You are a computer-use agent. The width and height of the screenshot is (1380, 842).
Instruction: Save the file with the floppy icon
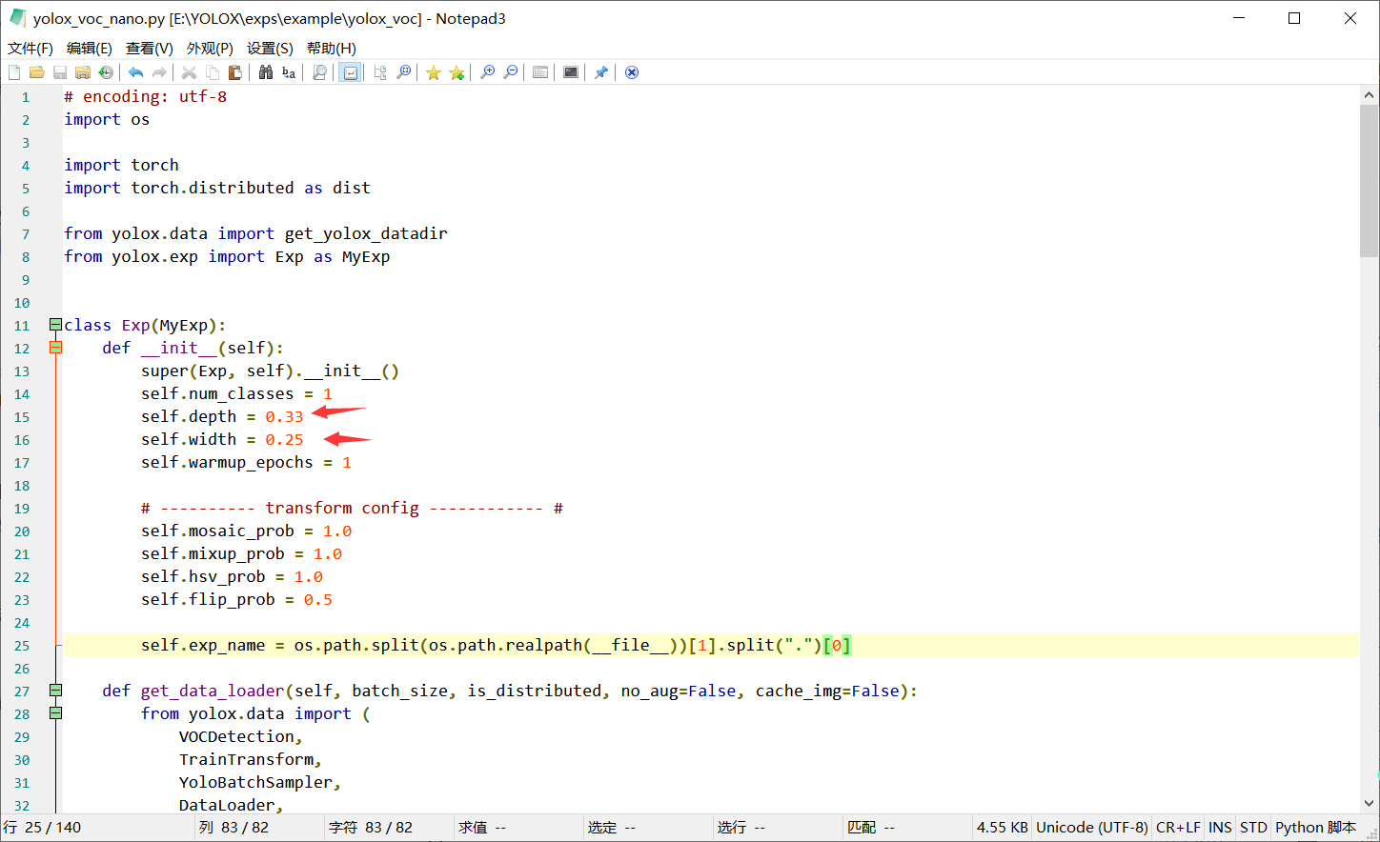(x=60, y=72)
